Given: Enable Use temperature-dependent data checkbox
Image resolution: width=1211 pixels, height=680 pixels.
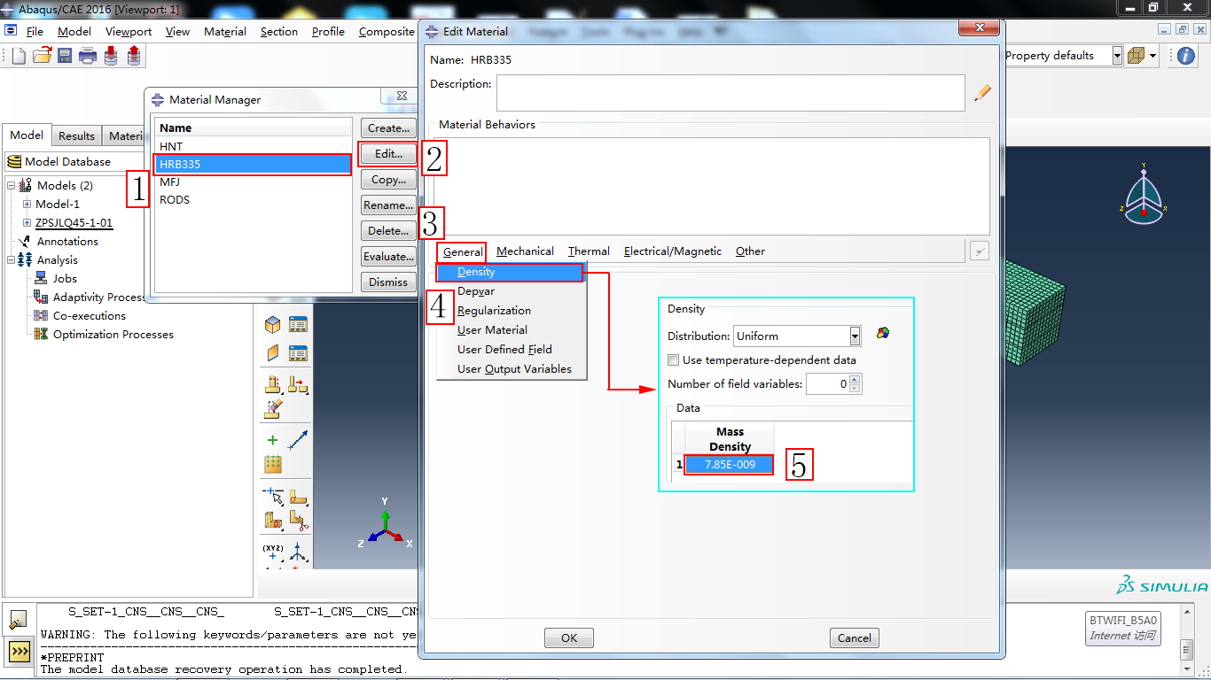Looking at the screenshot, I should (x=674, y=360).
